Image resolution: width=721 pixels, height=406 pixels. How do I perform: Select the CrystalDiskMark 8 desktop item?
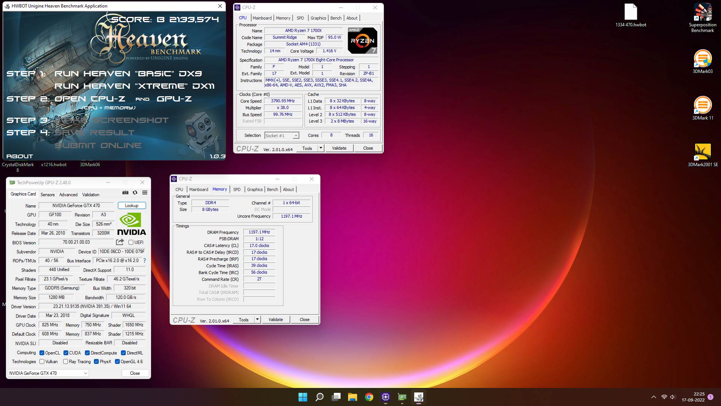[x=18, y=167]
